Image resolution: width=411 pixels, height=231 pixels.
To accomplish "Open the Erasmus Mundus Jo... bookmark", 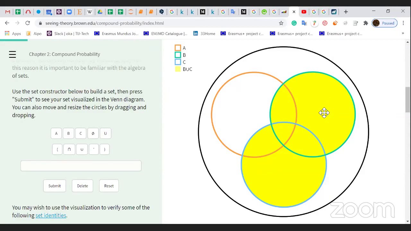I will pyautogui.click(x=116, y=34).
